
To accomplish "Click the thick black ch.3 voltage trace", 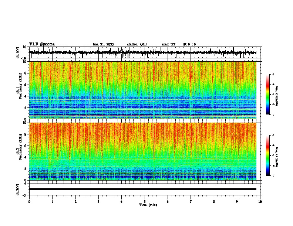I will 143,189.
